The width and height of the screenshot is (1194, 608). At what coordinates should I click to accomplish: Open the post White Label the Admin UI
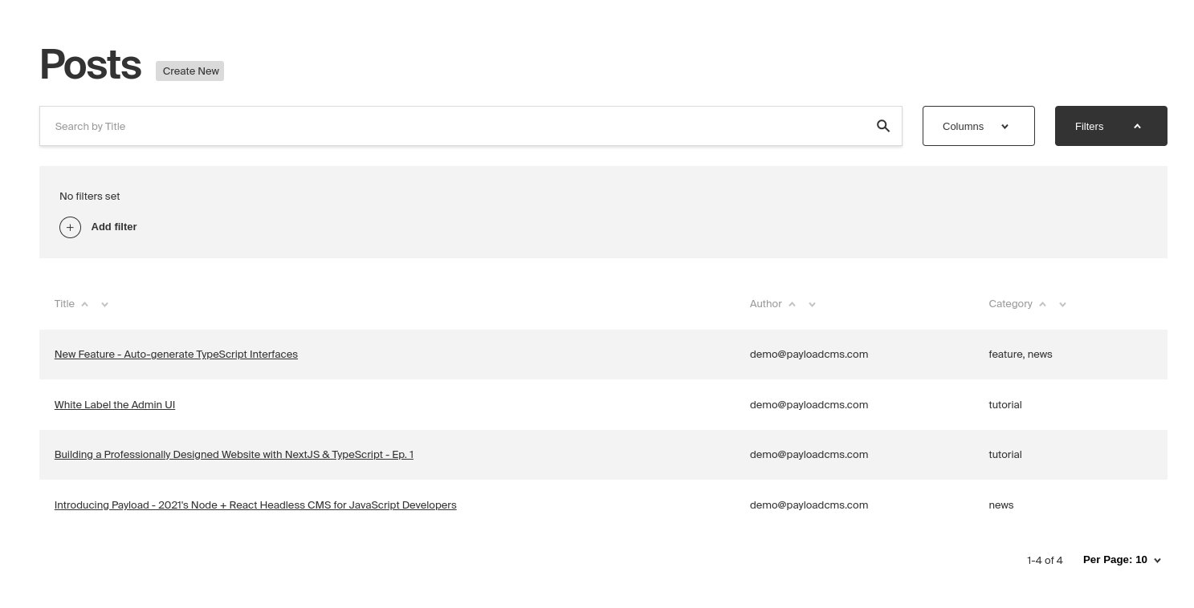point(114,404)
